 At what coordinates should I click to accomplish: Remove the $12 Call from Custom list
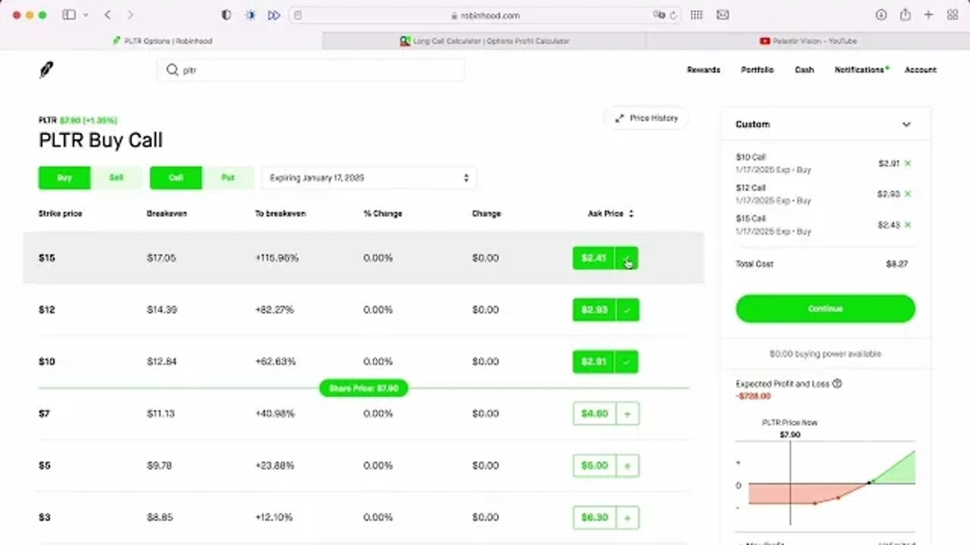click(908, 194)
